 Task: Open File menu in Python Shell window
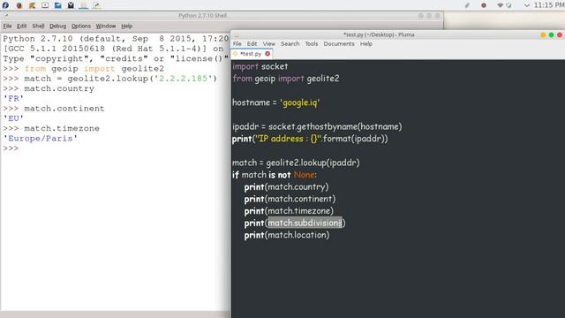click(x=7, y=26)
